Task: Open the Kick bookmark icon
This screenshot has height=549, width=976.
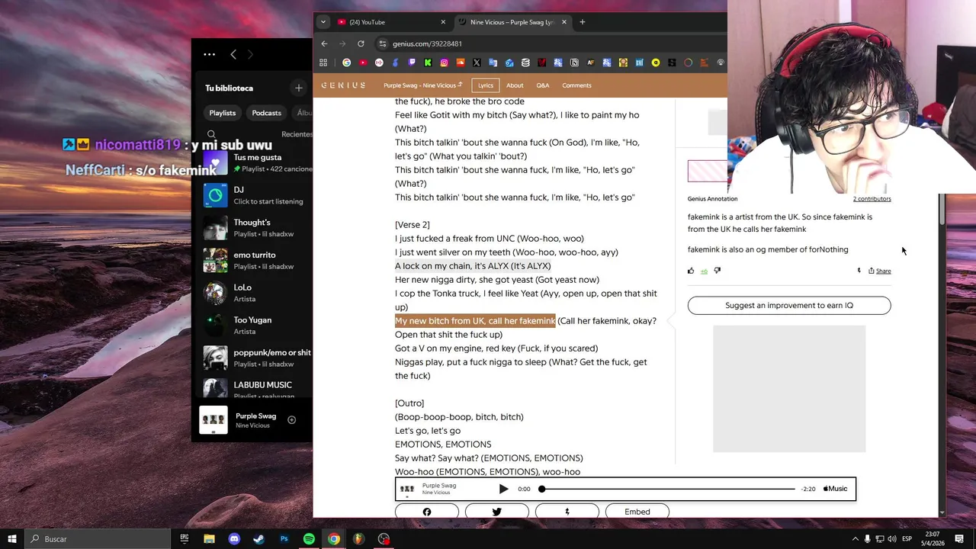Action: [x=428, y=63]
